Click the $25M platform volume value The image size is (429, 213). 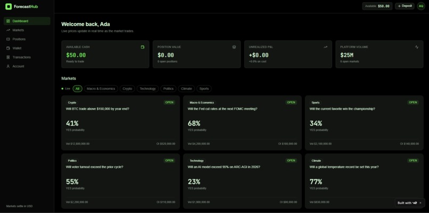click(x=347, y=55)
